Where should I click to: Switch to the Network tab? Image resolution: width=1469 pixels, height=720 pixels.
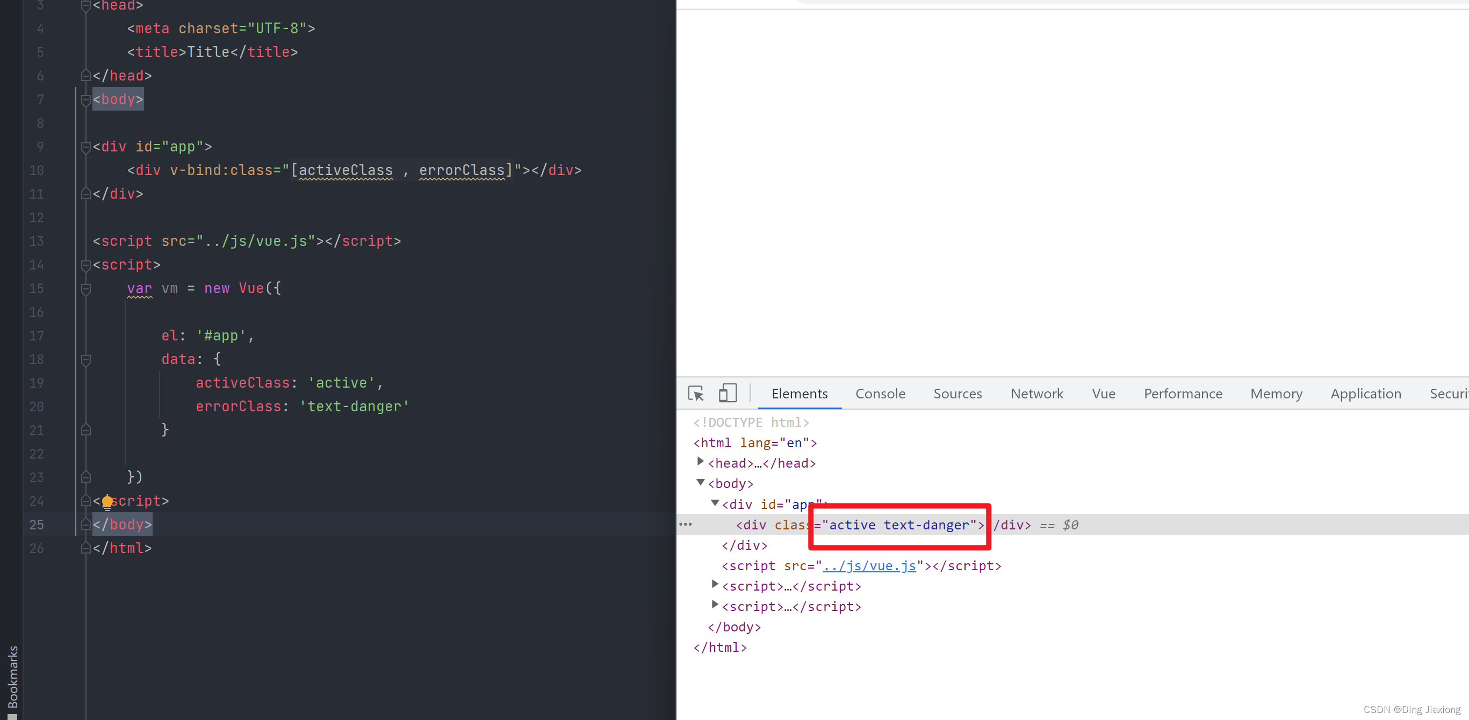point(1036,393)
